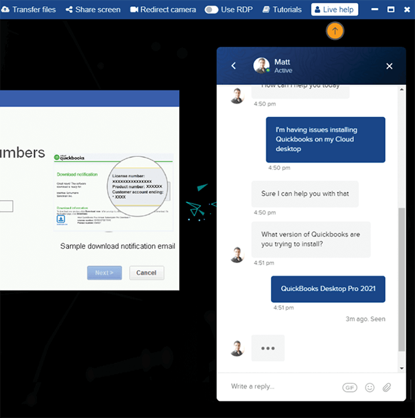Select Redirect camera option
This screenshot has width=415, height=418.
(163, 10)
